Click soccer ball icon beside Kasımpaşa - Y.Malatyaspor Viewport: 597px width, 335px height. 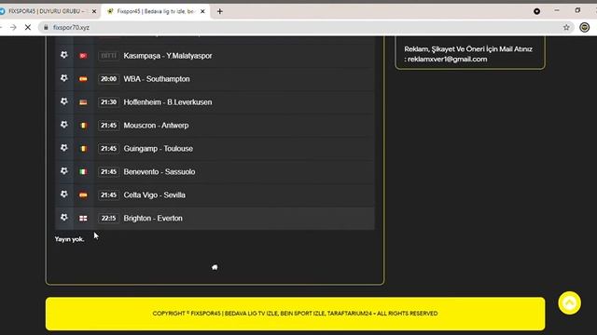[x=64, y=55]
